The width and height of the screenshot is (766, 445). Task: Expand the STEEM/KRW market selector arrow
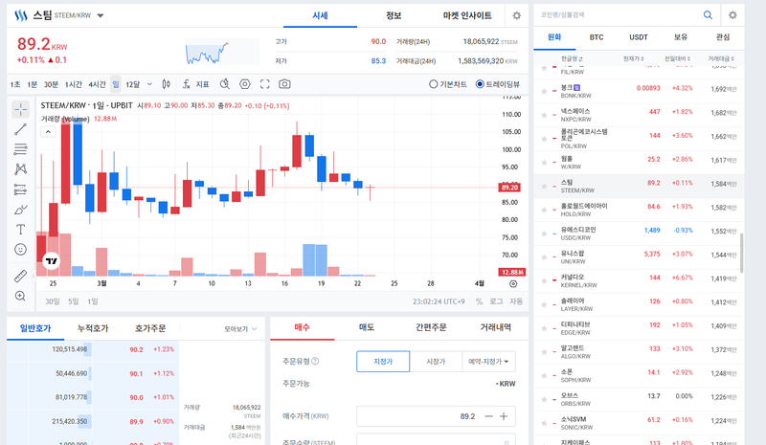tap(101, 16)
